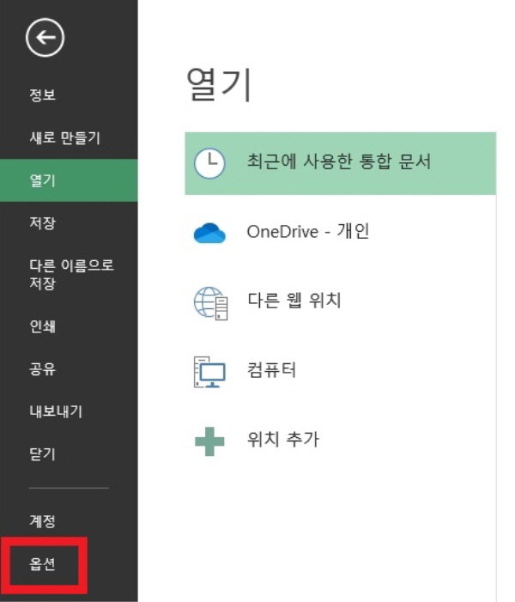The width and height of the screenshot is (515, 602).
Task: Browse 컴퓨터 location
Action: (x=272, y=370)
